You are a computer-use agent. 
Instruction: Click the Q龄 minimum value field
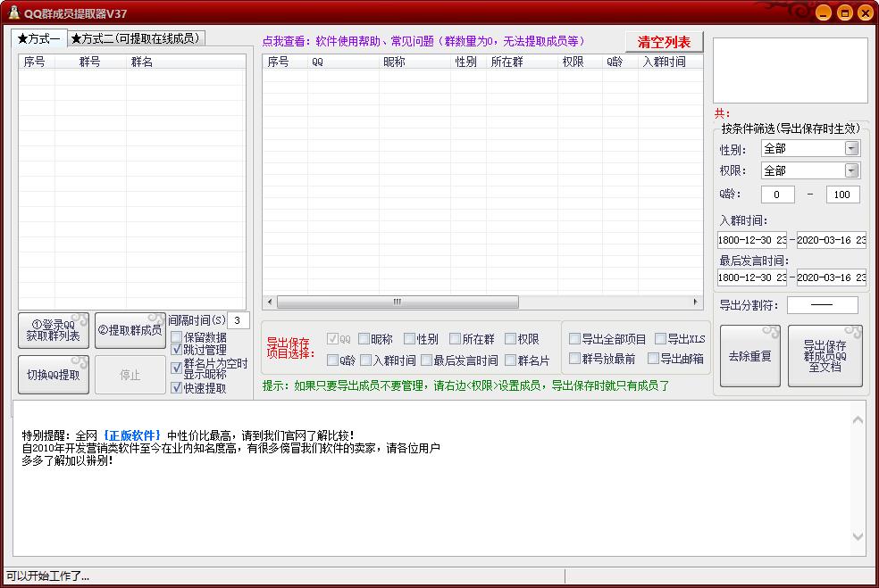pyautogui.click(x=777, y=195)
